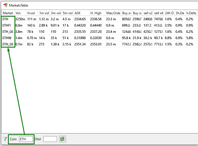This screenshot has width=198, height=146.
Task: Sort by the Market column header
Action: click(x=8, y=13)
